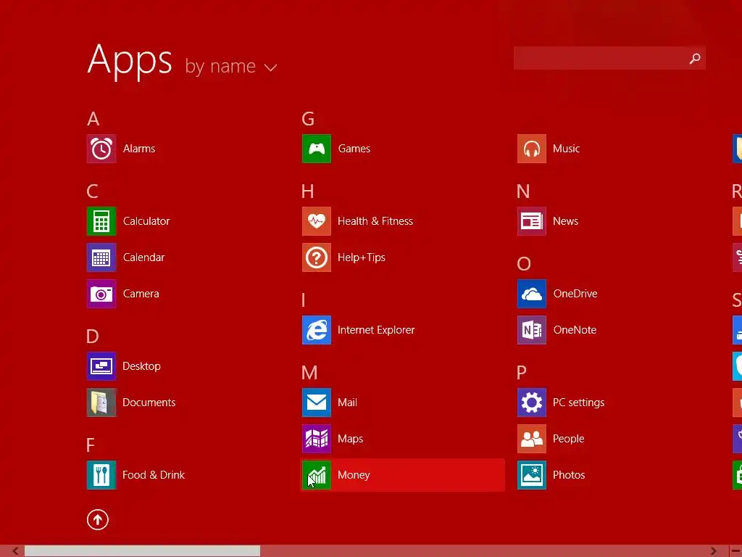The width and height of the screenshot is (742, 557).
Task: Click the 'PC settings' label
Action: pos(579,403)
